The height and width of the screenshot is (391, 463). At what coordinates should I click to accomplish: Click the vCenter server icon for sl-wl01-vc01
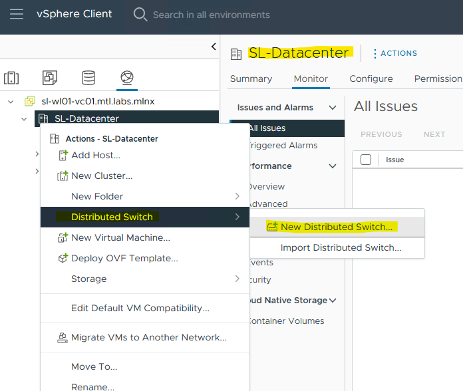30,101
